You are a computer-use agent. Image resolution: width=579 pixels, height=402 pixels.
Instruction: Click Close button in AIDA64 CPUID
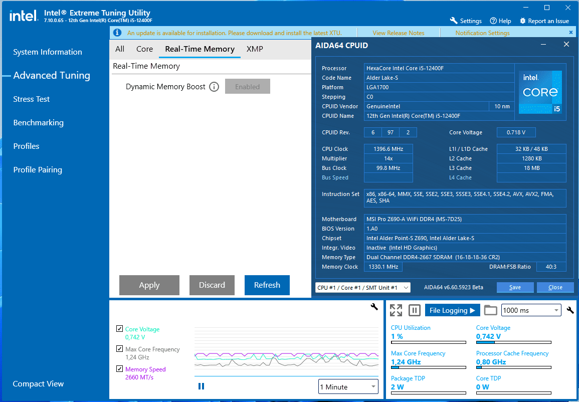555,287
